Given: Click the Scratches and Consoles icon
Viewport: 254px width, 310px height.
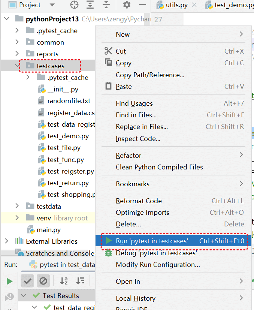Looking at the screenshot, I should coord(19,253).
